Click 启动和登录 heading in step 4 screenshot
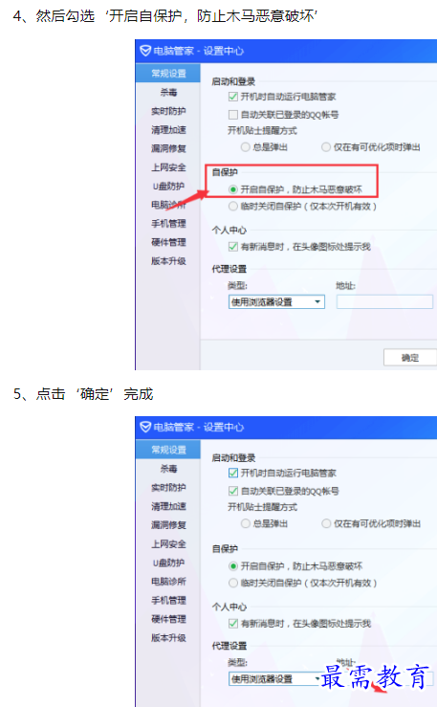 click(x=233, y=81)
